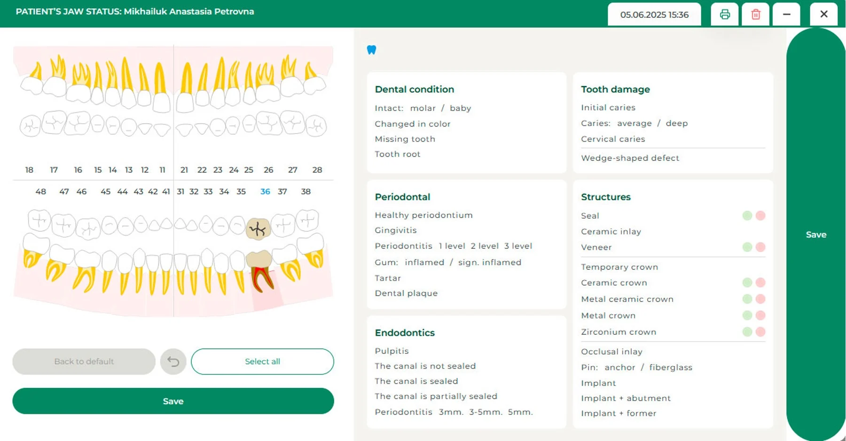Screen dimensions: 846x441
Task: Select Cervical caries damage
Action: [x=613, y=139]
